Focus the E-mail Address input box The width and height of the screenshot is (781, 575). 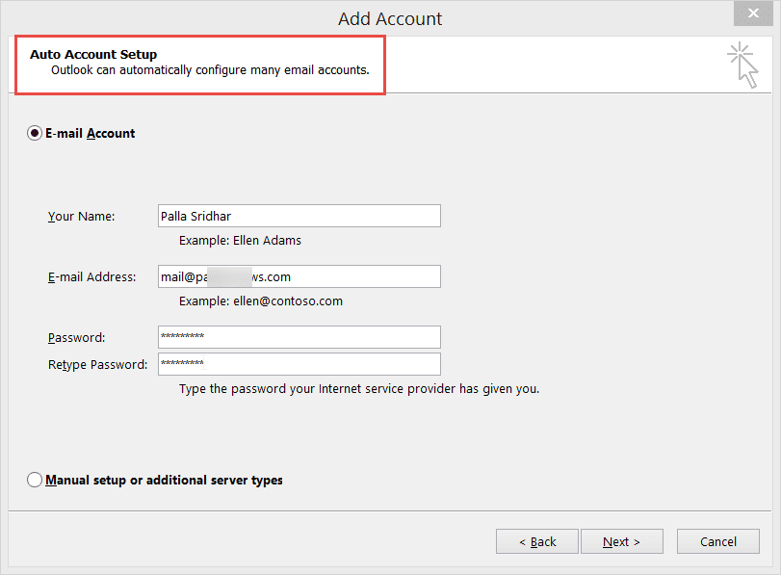[x=299, y=276]
